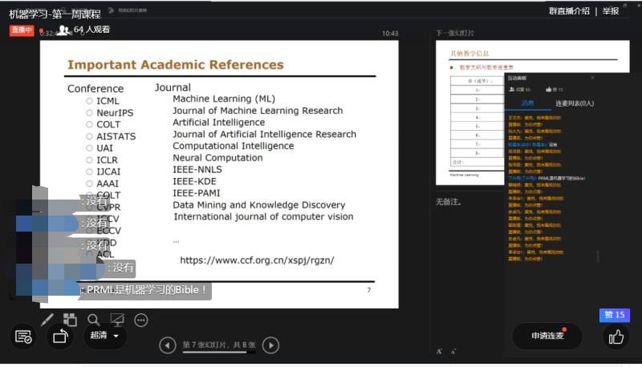
Task: Click the 申请连麦 button
Action: tap(547, 336)
